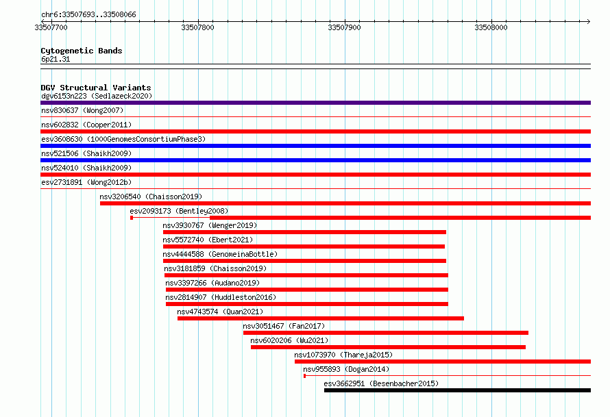Viewport: 610px width, 417px height.
Task: Select the nsv3181859 red bar
Action: (x=306, y=275)
